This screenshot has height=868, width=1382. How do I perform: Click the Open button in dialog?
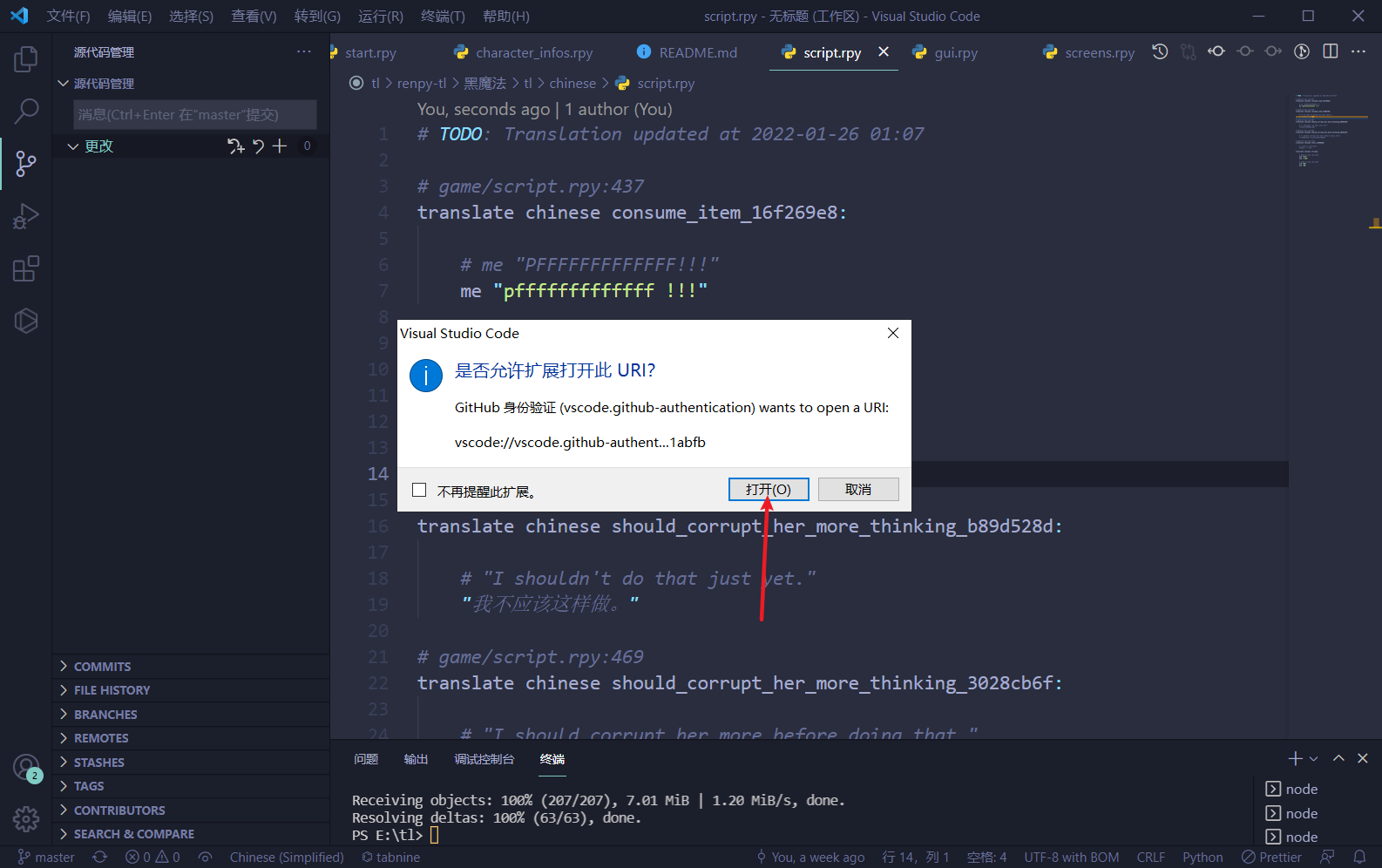[x=769, y=490]
